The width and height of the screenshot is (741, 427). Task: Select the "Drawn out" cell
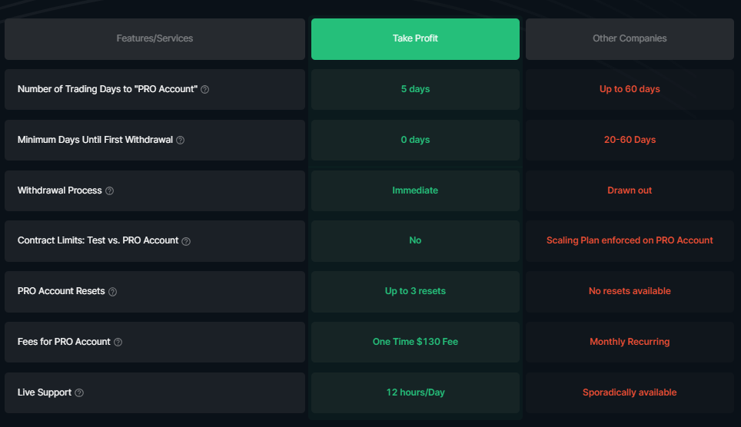tap(630, 190)
